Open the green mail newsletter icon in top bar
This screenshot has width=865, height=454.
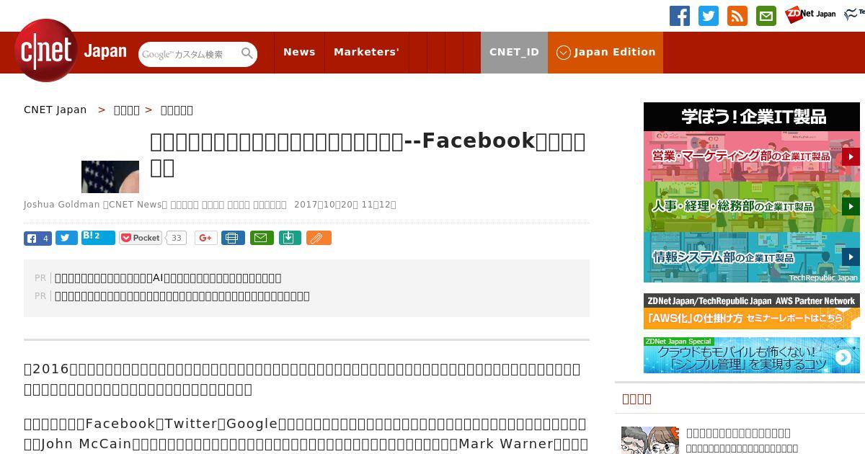pos(766,16)
